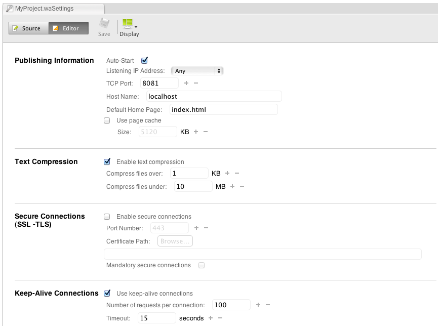Viewport: 442px width, 329px height.
Task: Click the certificate path text field
Action: [x=263, y=254]
